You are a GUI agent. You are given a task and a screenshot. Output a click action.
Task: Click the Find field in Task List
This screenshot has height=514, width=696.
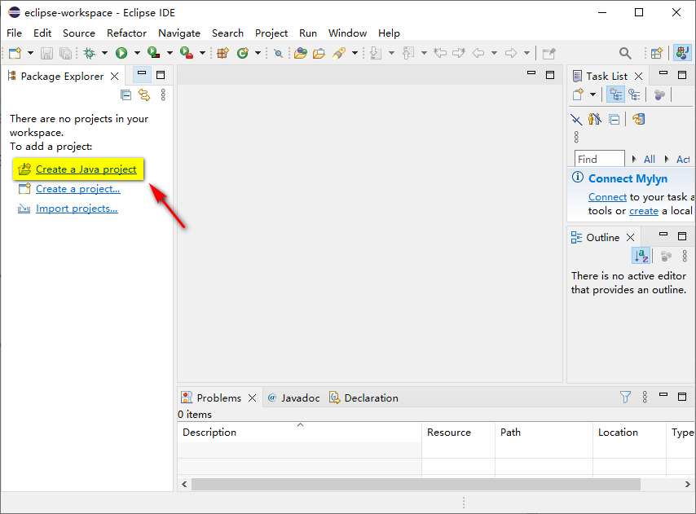tap(599, 159)
